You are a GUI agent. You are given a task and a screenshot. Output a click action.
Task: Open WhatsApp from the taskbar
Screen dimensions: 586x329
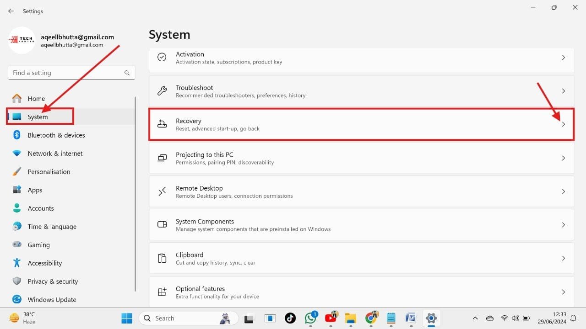(310, 318)
